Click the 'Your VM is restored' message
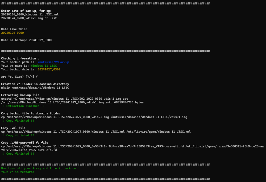The image size is (266, 182). [x=18, y=172]
